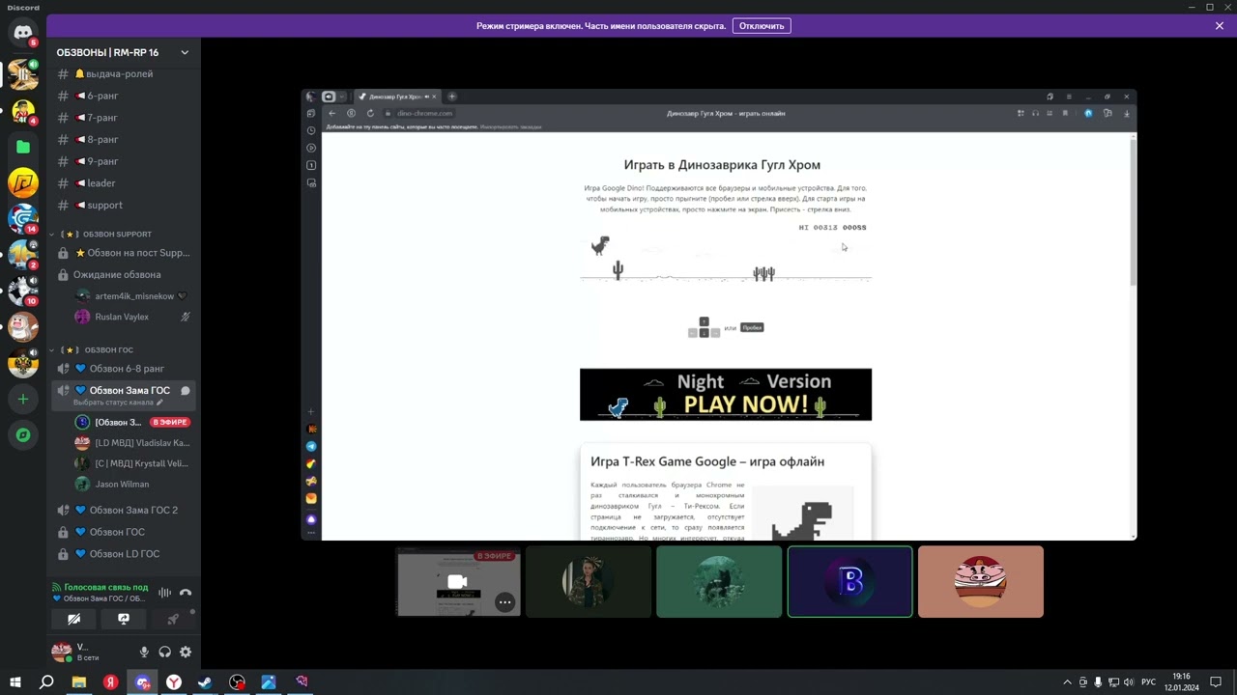This screenshot has width=1237, height=695.
Task: Open chat for Обзвон Зама ГОС voice channel
Action: (186, 391)
